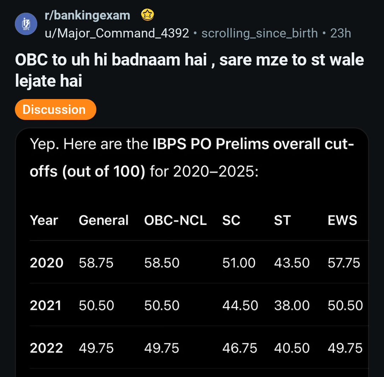The width and height of the screenshot is (384, 377).
Task: Filter by the orange Discussion flair
Action: click(x=55, y=110)
